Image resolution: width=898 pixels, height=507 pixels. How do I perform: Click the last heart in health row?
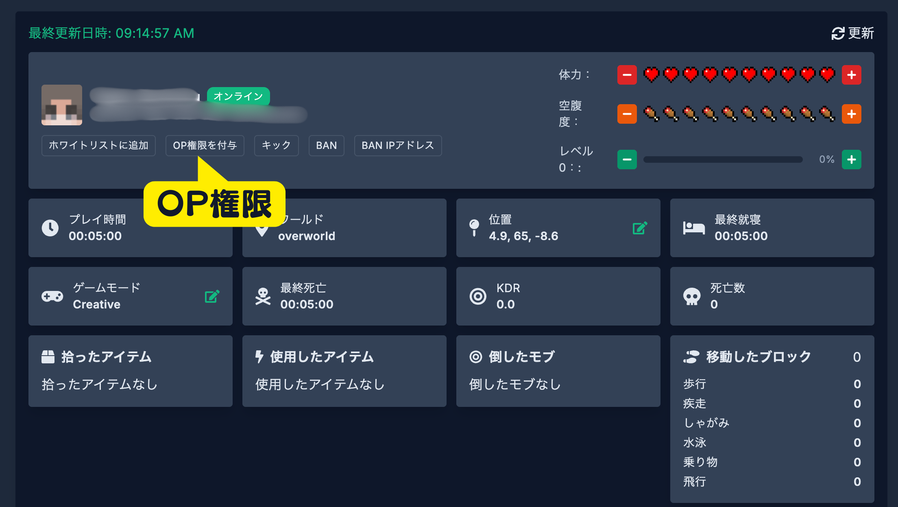827,75
